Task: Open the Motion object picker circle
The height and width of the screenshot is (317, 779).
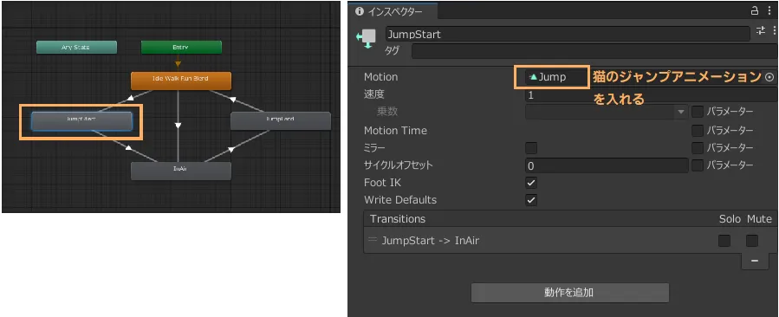Action: 770,77
